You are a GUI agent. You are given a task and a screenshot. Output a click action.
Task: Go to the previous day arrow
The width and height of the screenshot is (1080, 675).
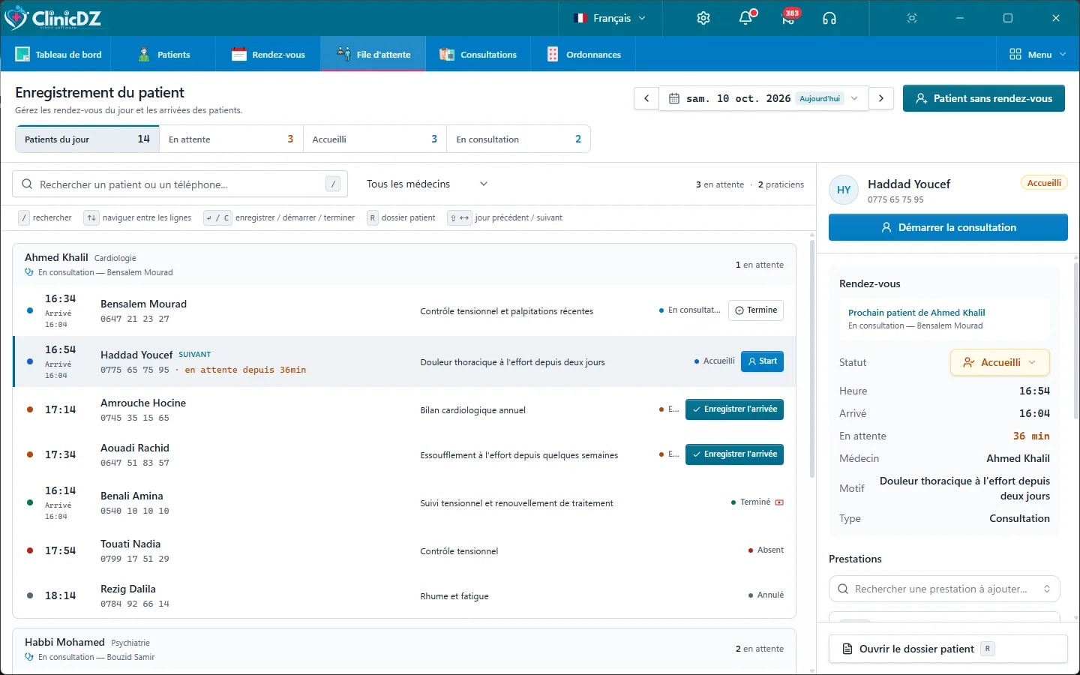click(x=646, y=98)
